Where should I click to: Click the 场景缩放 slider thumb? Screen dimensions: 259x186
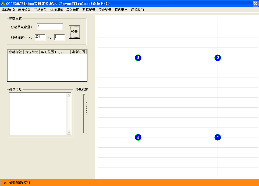coord(84,94)
